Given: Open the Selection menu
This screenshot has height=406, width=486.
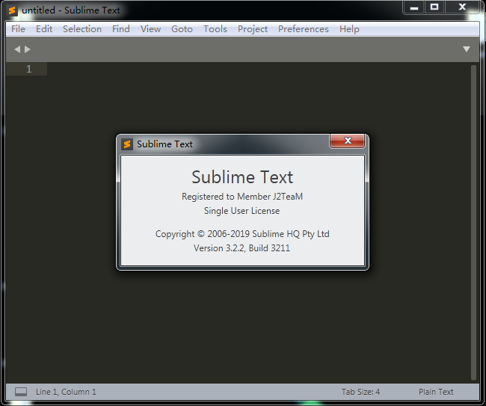Looking at the screenshot, I should click(82, 29).
